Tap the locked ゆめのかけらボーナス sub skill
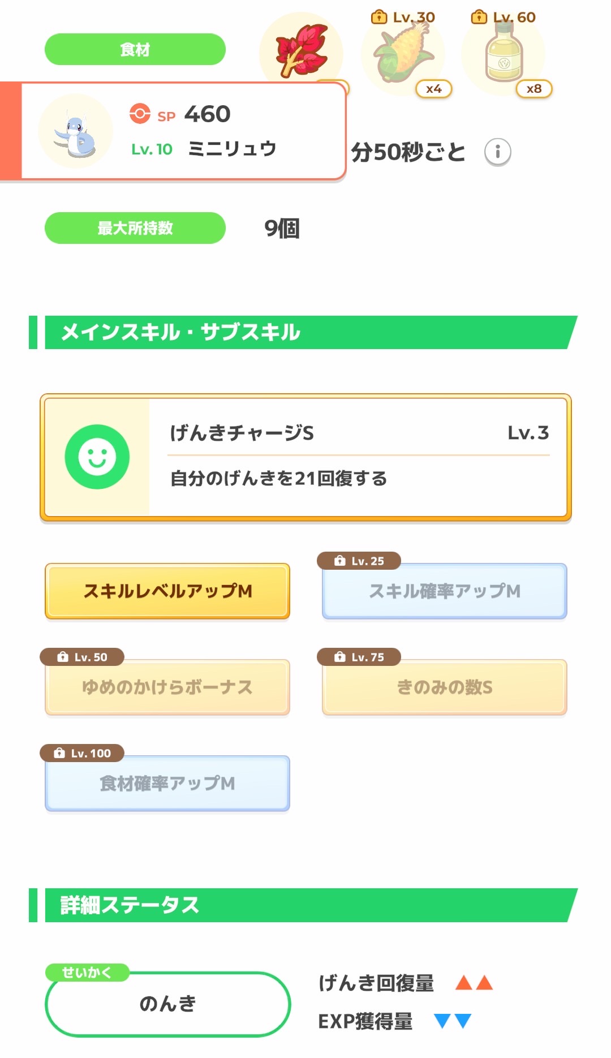Viewport: 611px width, 1058px height. [167, 687]
